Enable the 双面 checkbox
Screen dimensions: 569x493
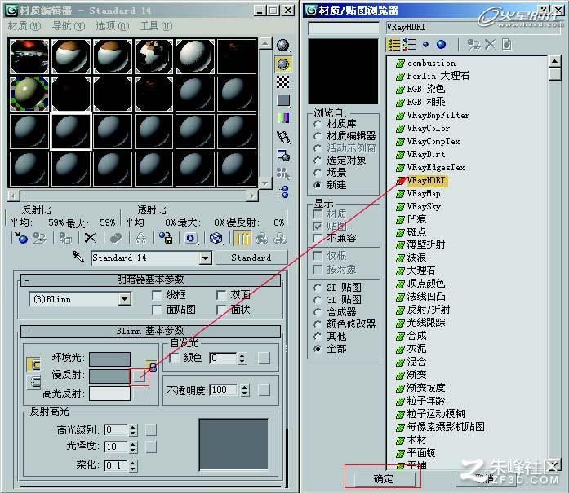click(221, 295)
